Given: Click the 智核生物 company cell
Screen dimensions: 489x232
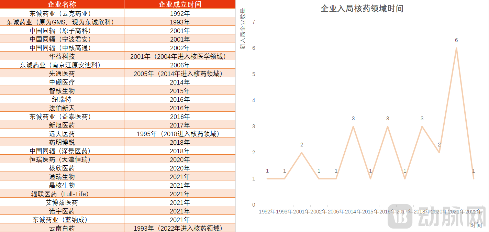Looking at the screenshot, I should click(62, 90).
